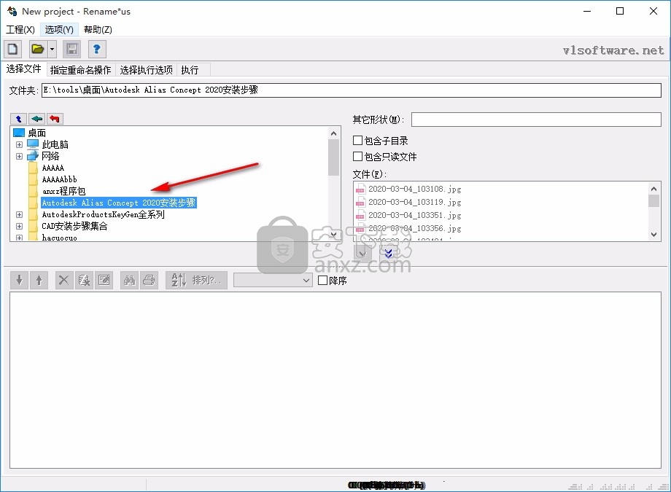Minimize the Rename*us window
Screen dimensions: 671x492
pyautogui.click(x=587, y=11)
